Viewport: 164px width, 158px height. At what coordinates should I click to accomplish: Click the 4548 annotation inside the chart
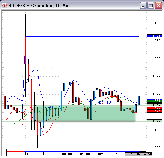(49, 107)
